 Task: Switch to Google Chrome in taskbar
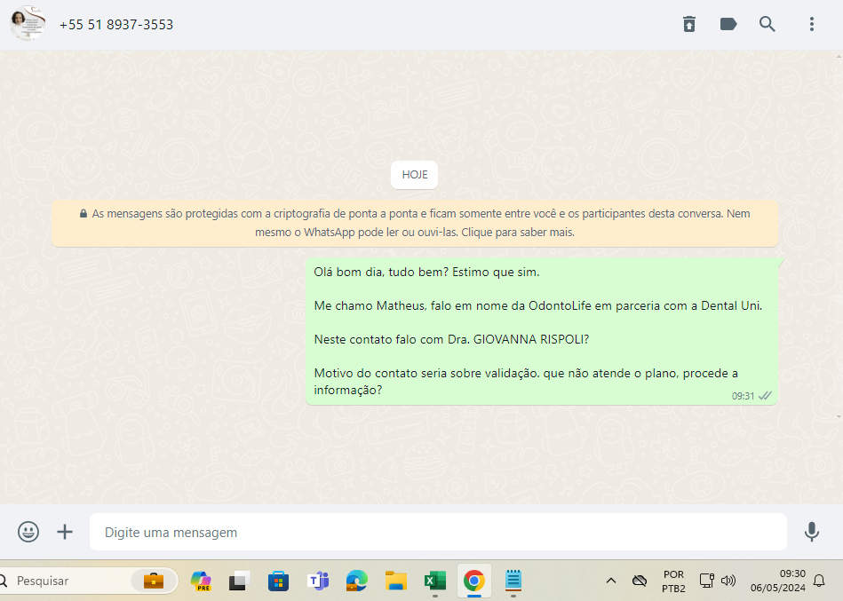[473, 581]
